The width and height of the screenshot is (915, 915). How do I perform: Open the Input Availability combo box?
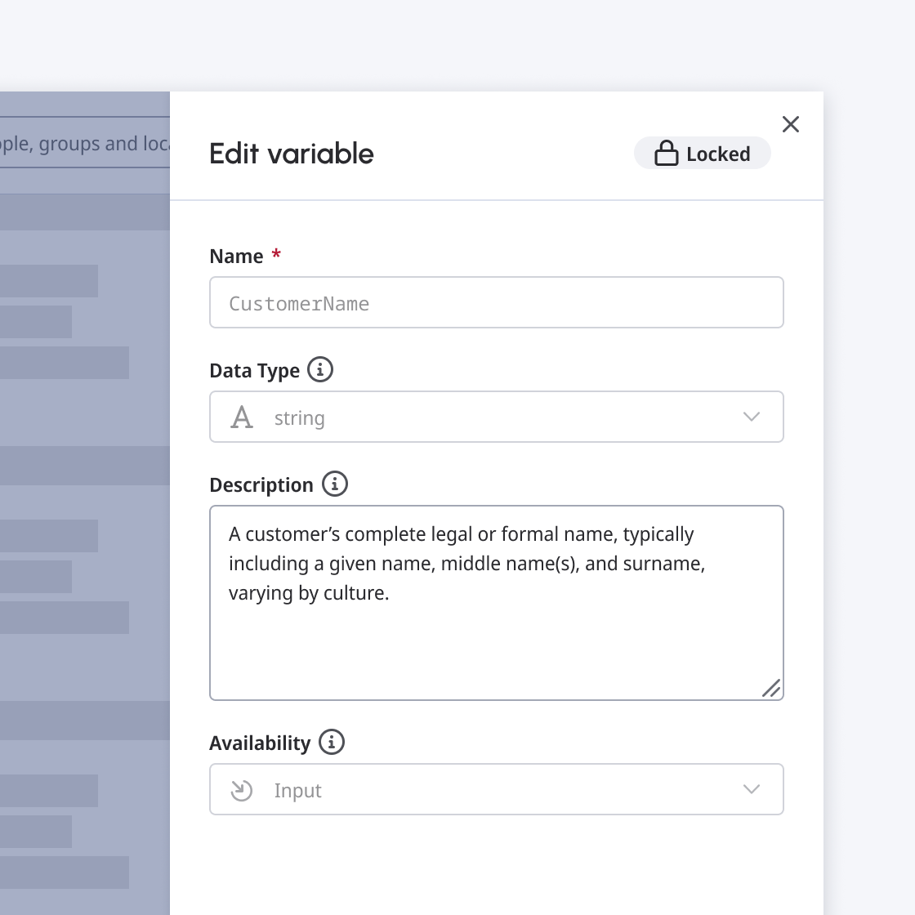point(496,789)
